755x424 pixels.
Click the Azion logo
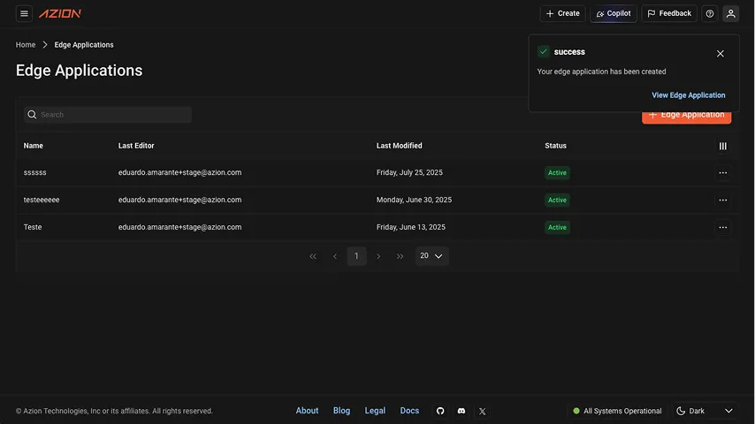(x=60, y=13)
